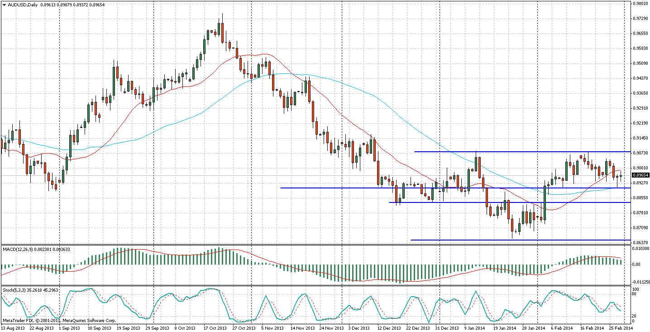
Task: Click the 0.93650 price scale label
Action: point(640,93)
